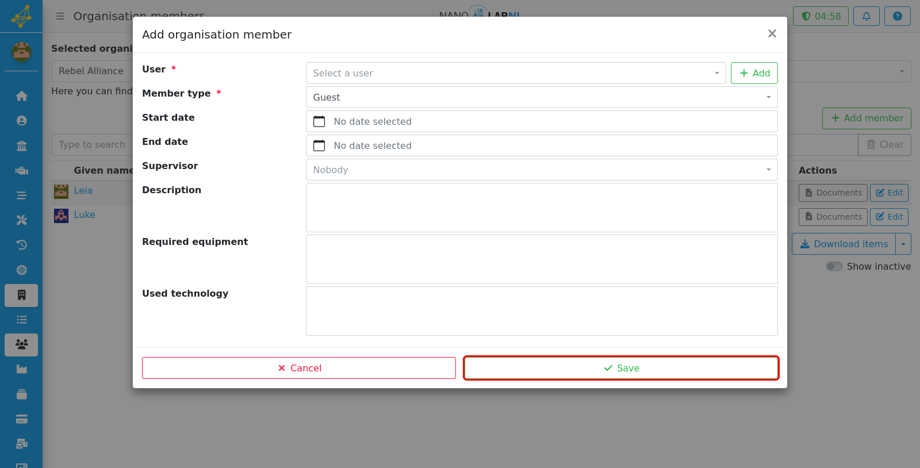
Task: Click the home icon in the sidebar
Action: click(x=21, y=96)
